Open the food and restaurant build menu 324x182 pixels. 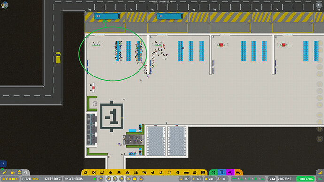(170, 173)
